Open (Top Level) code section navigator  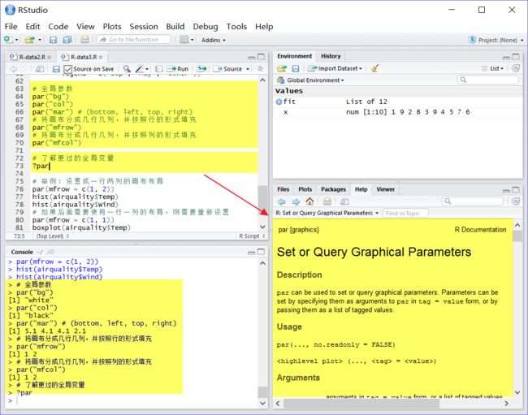[53, 236]
